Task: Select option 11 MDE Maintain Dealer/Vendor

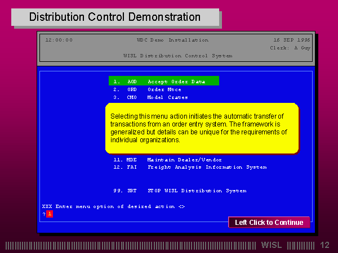Action: coord(167,160)
